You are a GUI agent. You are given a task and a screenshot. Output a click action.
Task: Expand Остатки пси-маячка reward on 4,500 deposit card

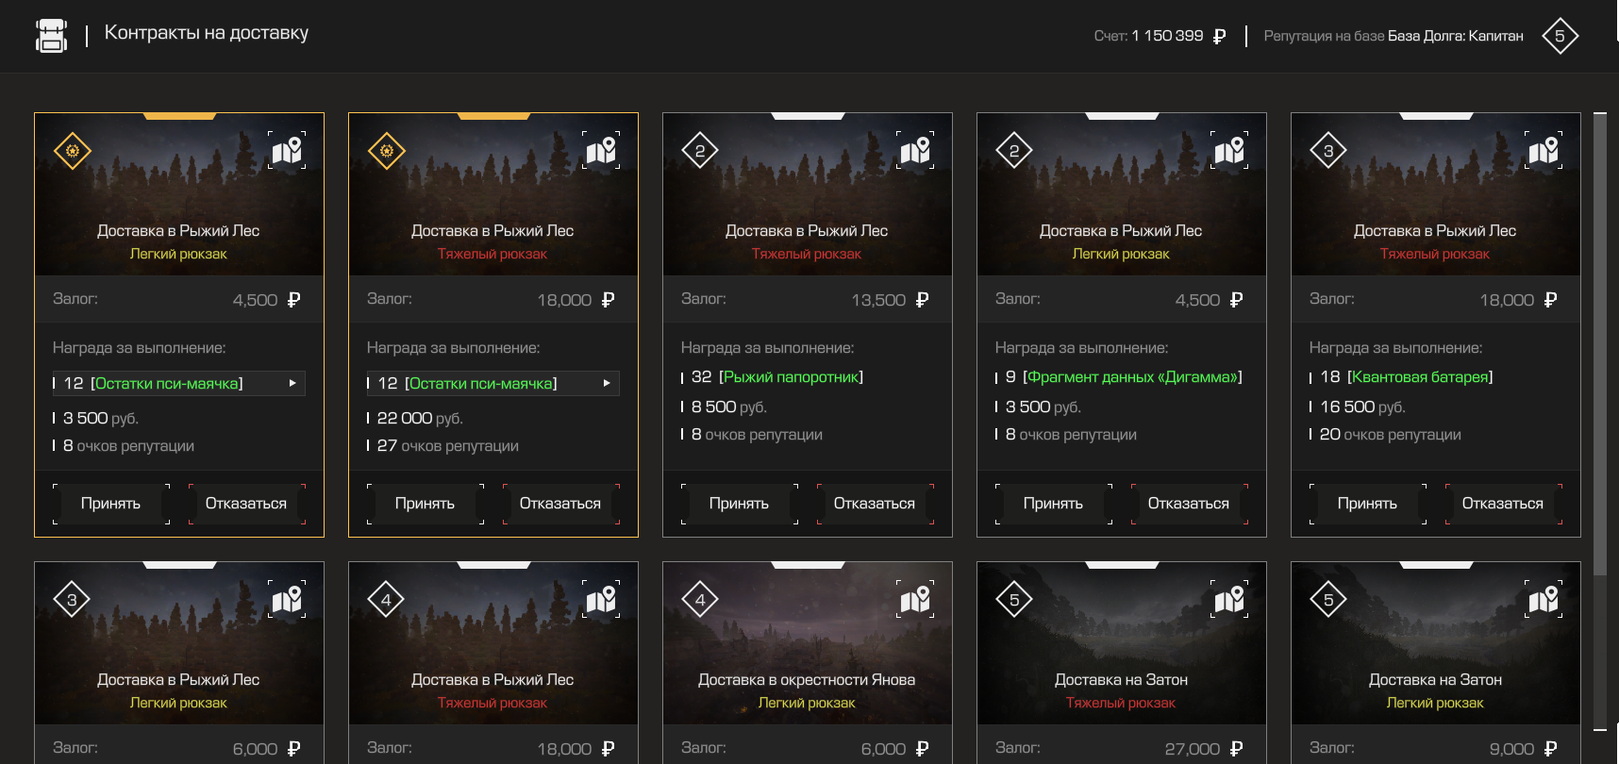pos(292,383)
